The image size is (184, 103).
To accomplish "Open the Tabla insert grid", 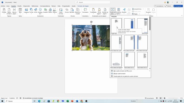I will 20,11.
